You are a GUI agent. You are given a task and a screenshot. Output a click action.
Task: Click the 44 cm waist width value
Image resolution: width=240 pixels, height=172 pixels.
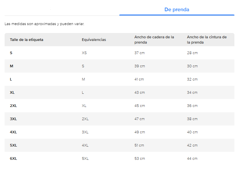[192, 158]
